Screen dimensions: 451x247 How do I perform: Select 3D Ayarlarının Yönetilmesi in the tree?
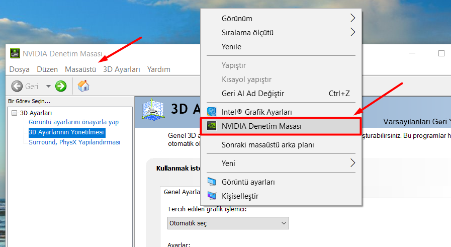point(66,132)
